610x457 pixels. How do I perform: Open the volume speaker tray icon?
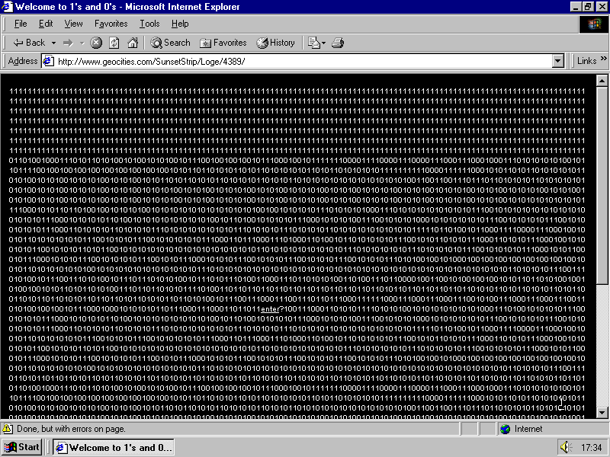pos(564,447)
